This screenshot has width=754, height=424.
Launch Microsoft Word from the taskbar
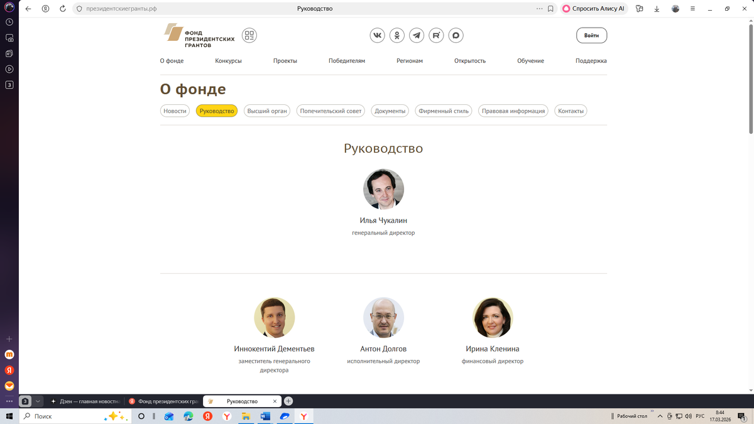(x=265, y=416)
